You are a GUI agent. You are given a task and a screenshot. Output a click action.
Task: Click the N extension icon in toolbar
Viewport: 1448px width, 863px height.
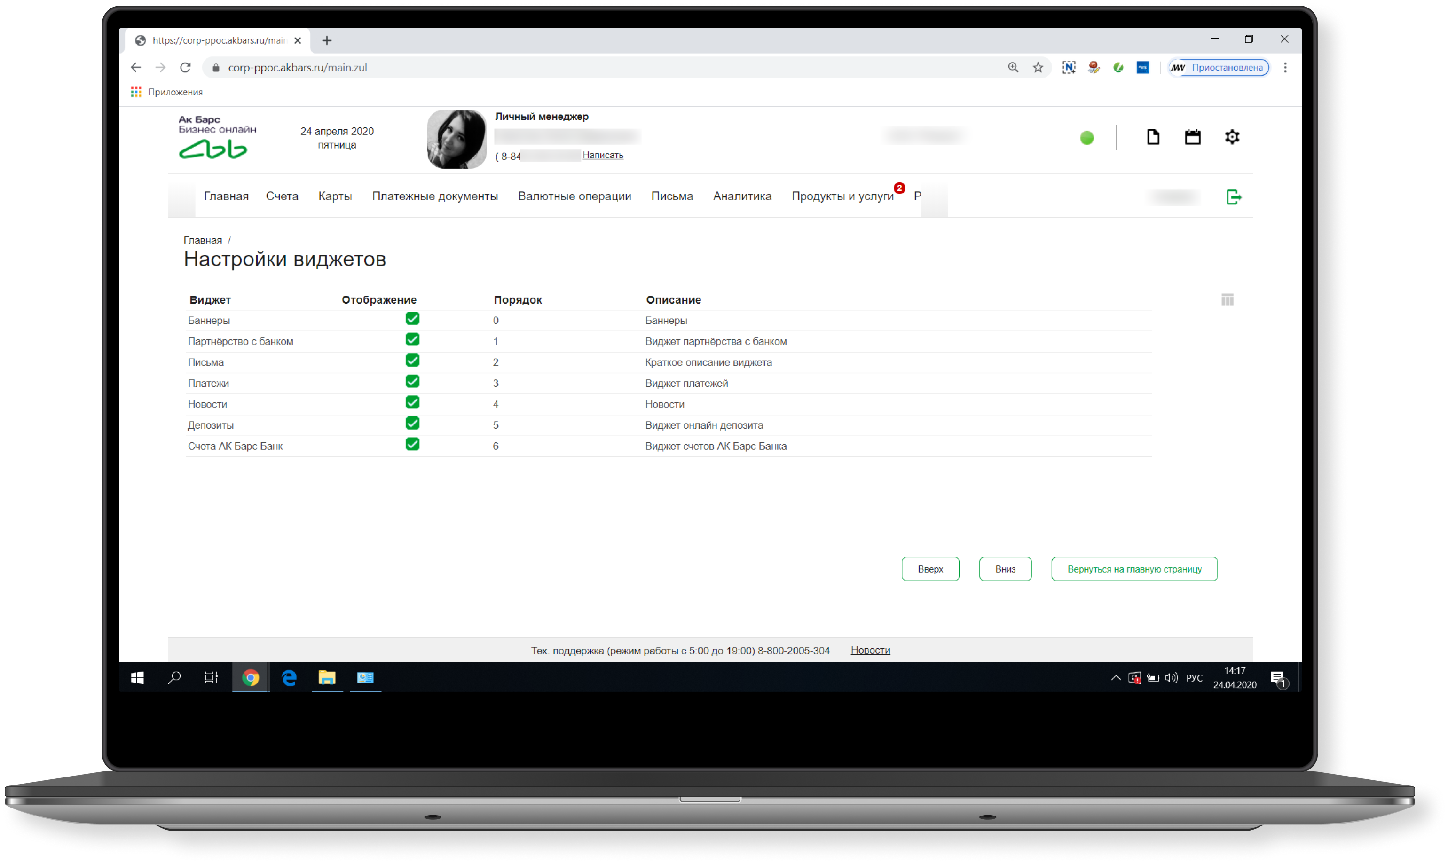(x=1068, y=68)
